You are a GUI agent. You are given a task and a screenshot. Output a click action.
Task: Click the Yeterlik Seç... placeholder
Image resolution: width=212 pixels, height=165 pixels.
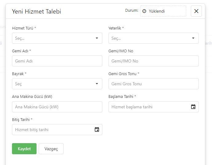[x=116, y=38]
